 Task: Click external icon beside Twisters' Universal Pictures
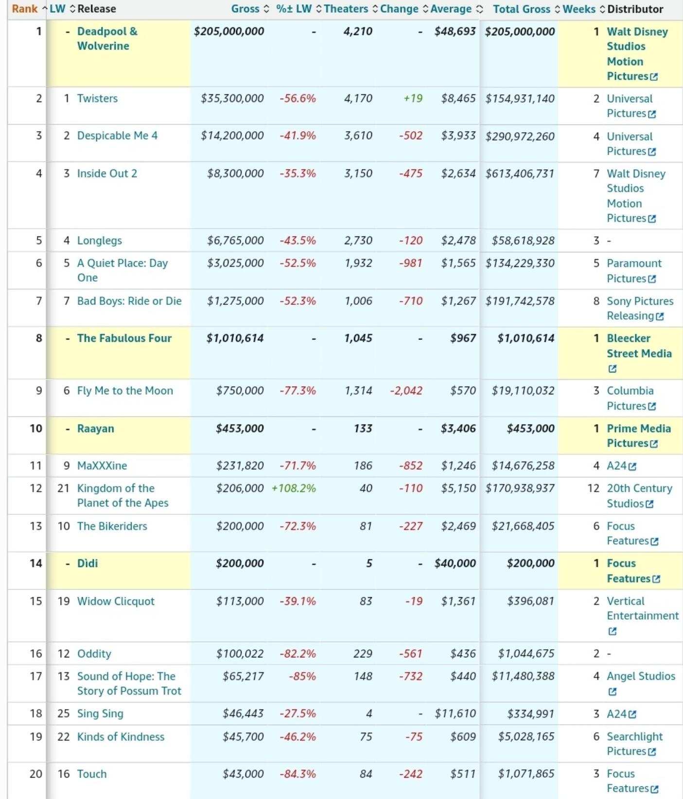pyautogui.click(x=652, y=114)
